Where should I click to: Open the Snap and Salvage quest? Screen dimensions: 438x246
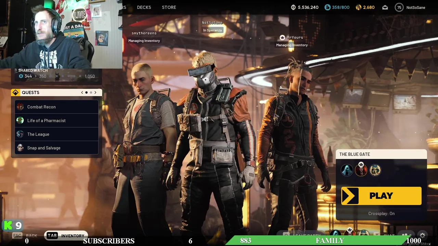point(57,148)
